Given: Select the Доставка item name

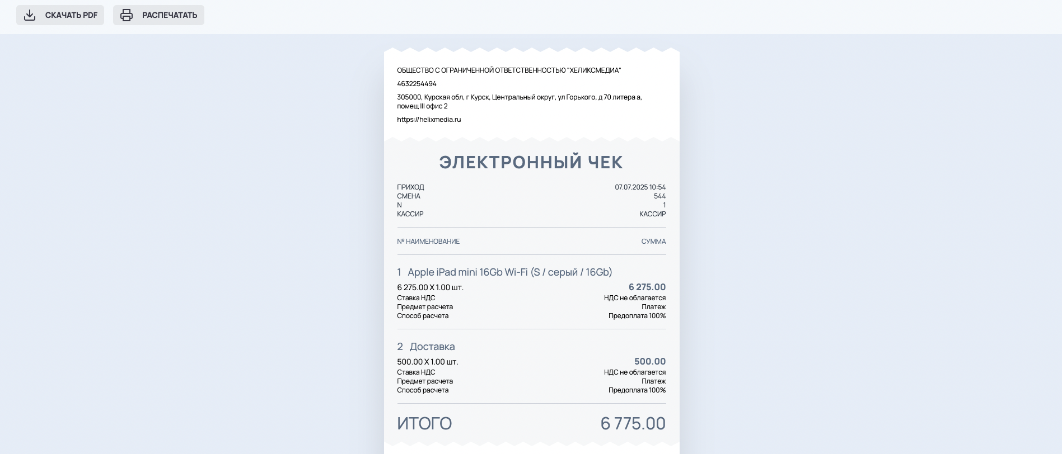Looking at the screenshot, I should pos(432,347).
